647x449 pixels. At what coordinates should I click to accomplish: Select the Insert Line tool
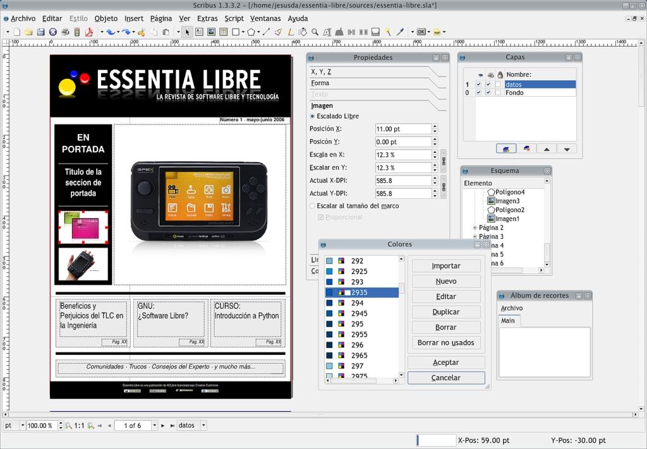266,32
